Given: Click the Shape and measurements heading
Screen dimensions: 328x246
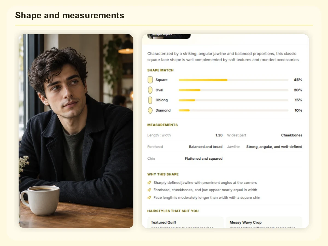Looking at the screenshot, I should [x=70, y=16].
